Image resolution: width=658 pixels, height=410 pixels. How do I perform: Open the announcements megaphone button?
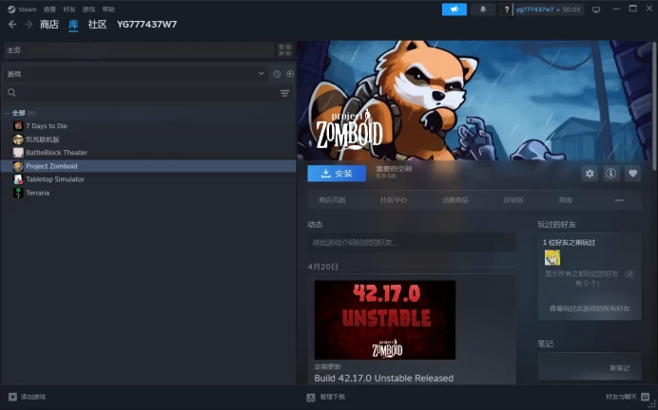click(x=455, y=9)
